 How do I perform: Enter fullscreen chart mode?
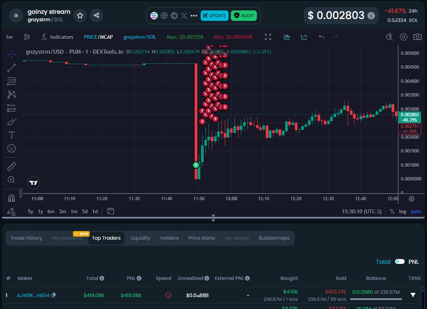coord(268,37)
